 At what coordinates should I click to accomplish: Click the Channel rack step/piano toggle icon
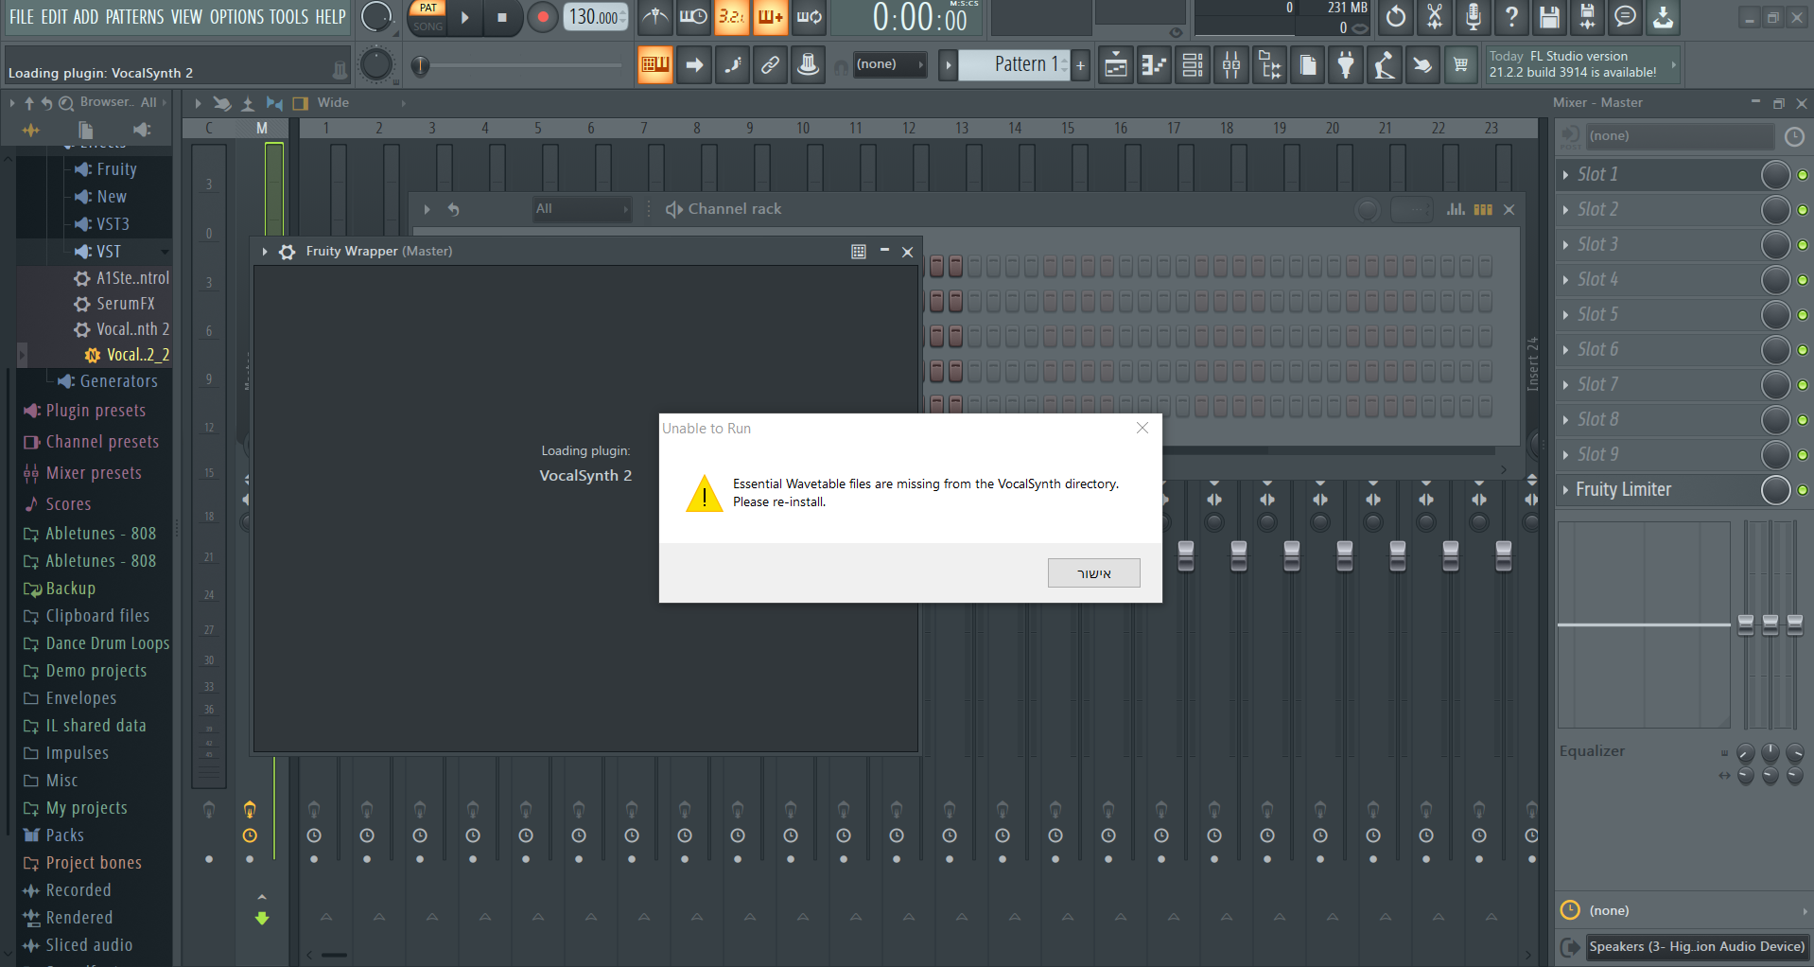(x=1483, y=209)
